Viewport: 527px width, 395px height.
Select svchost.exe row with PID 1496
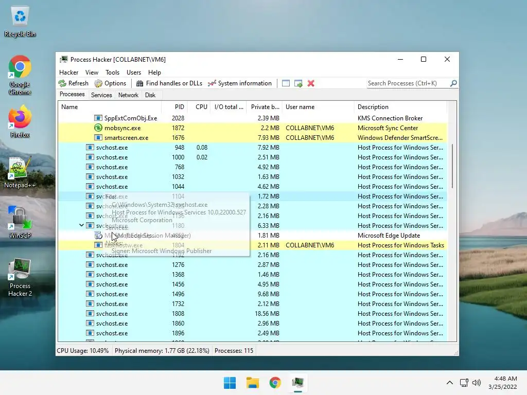(x=253, y=294)
